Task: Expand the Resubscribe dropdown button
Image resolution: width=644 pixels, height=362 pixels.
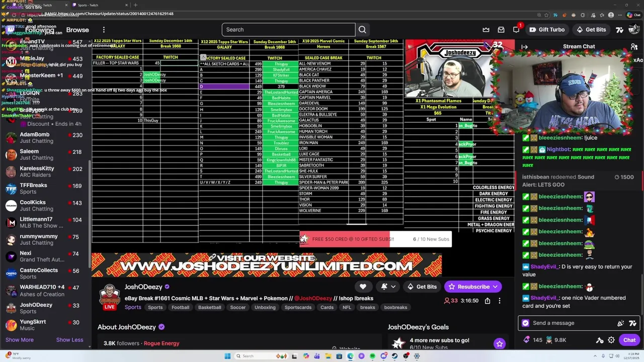Action: pos(495,287)
